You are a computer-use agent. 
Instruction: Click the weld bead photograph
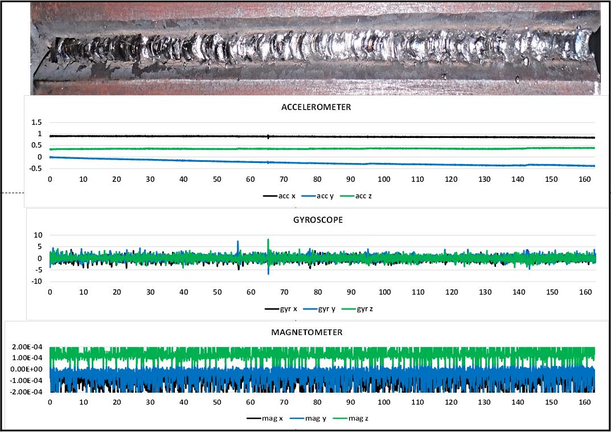[315, 48]
